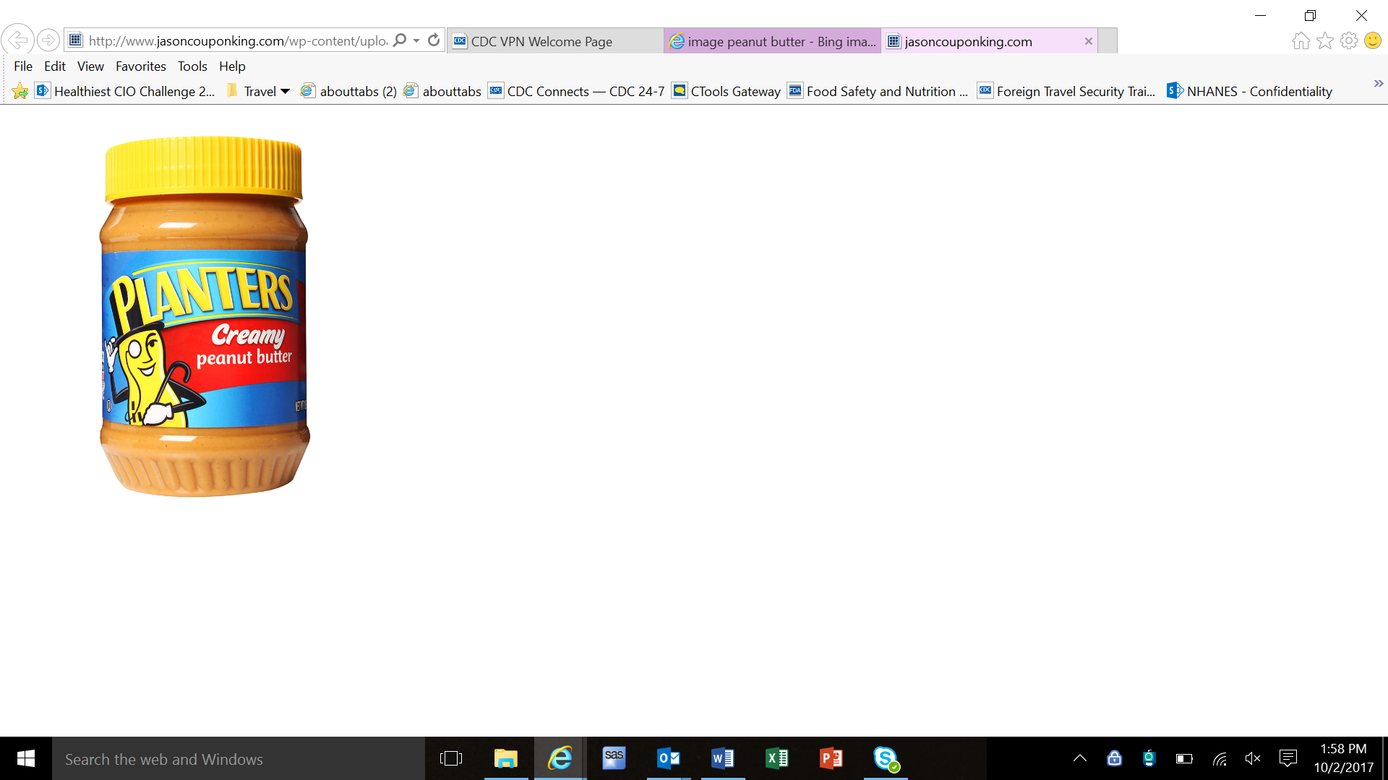The width and height of the screenshot is (1388, 780).
Task: Click the Home icon in browser toolbar
Action: pos(1301,41)
